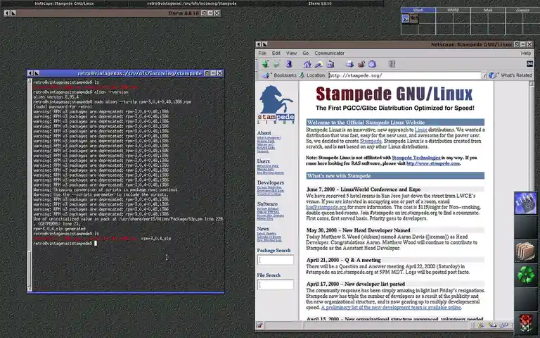The image size is (540, 338).
Task: Click up arrow of Netscape page scrollbar
Action: click(532, 84)
